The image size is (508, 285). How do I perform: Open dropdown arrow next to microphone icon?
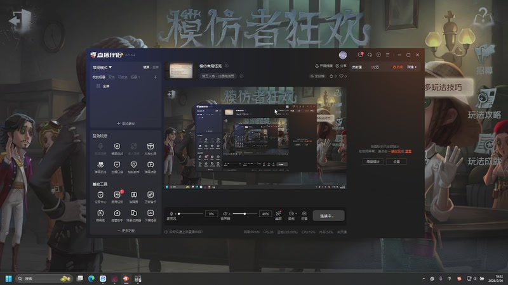pyautogui.click(x=175, y=214)
